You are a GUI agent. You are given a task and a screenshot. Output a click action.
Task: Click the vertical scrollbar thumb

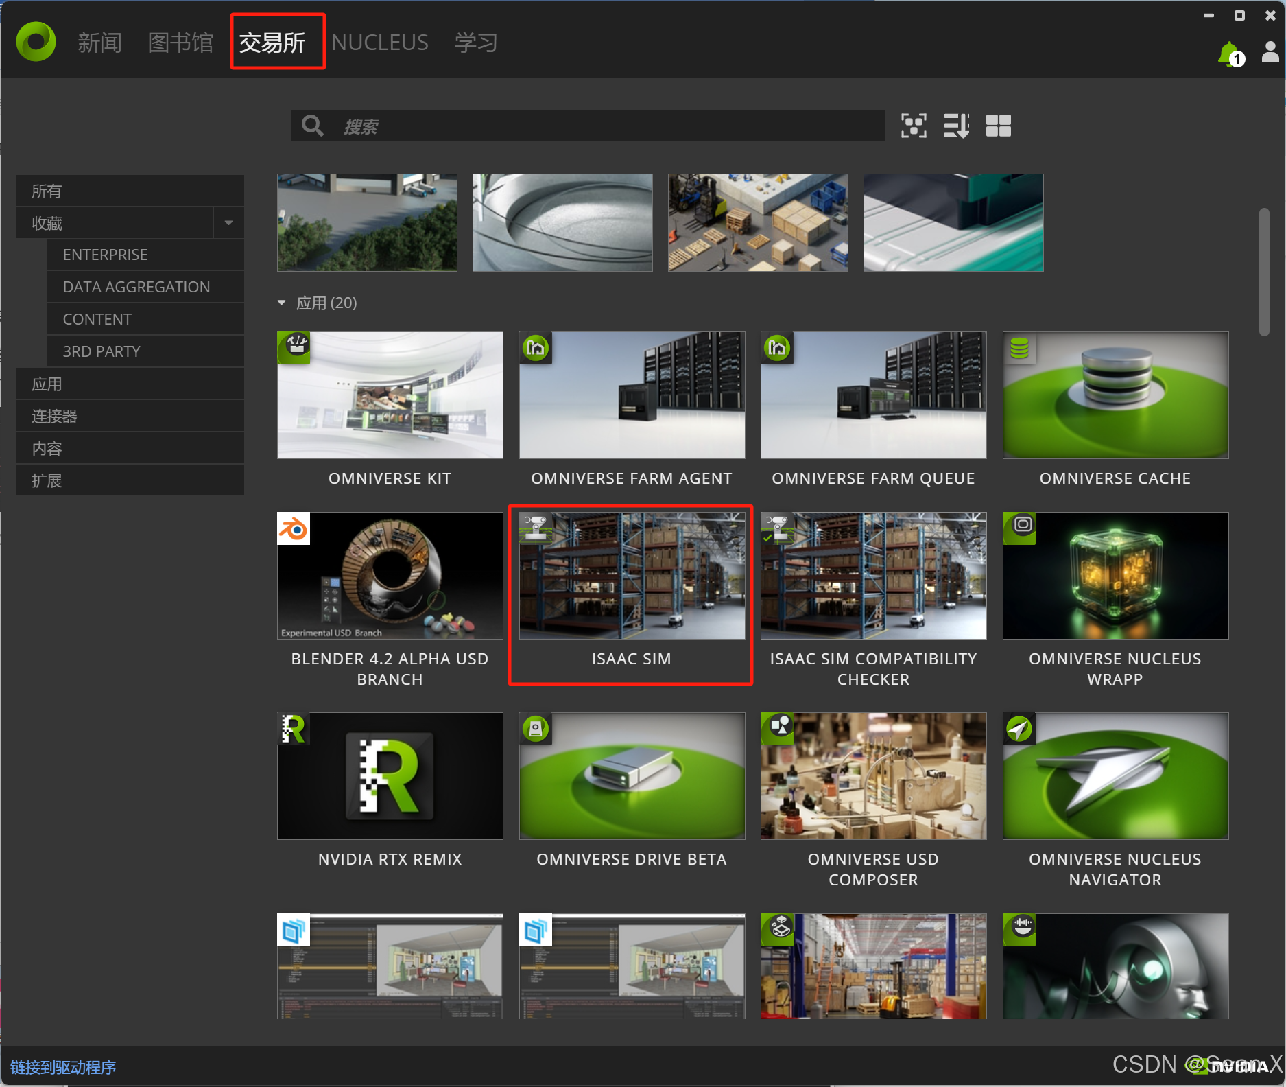pyautogui.click(x=1264, y=272)
